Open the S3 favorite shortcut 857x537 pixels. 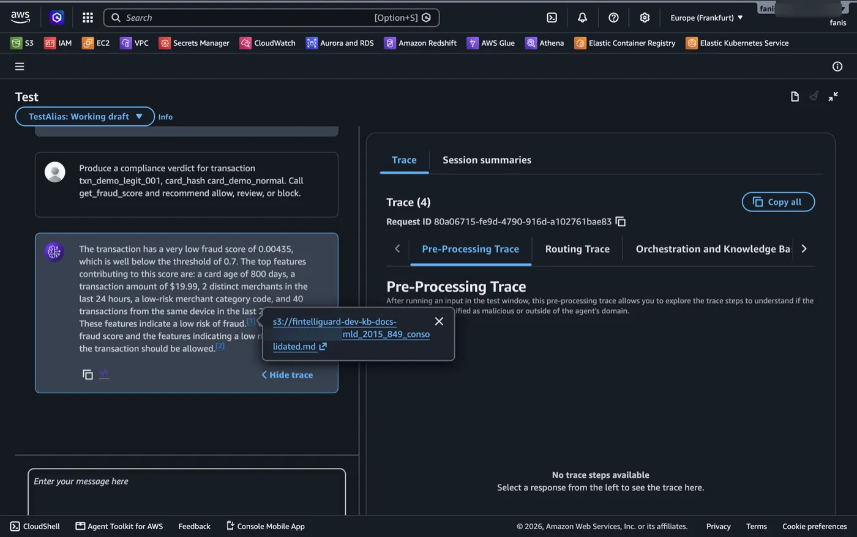coord(22,43)
